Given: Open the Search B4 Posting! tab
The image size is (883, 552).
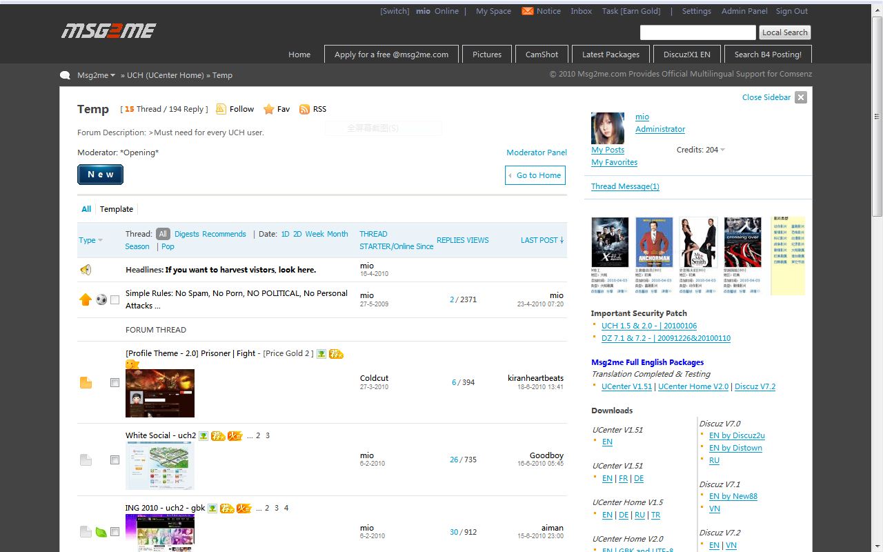Looking at the screenshot, I should (768, 55).
